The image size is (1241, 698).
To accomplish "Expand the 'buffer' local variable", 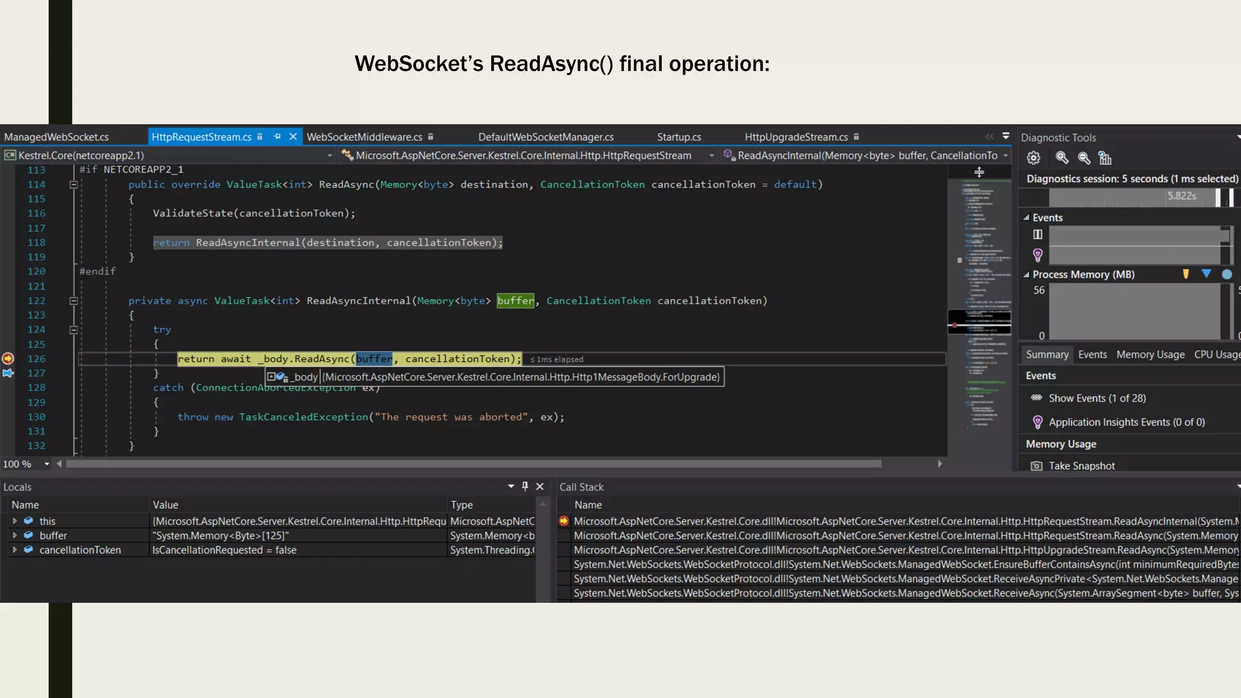I will point(15,535).
